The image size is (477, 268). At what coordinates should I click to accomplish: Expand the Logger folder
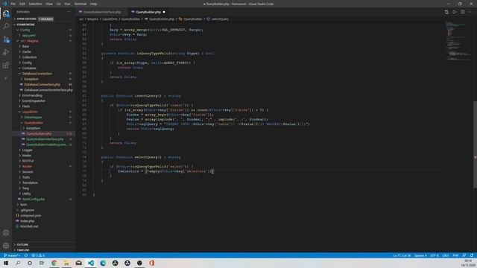tap(27, 150)
